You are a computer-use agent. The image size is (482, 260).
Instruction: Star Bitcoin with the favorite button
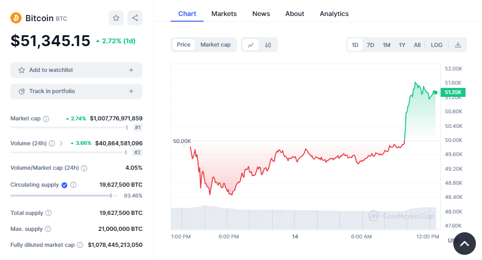pyautogui.click(x=116, y=18)
